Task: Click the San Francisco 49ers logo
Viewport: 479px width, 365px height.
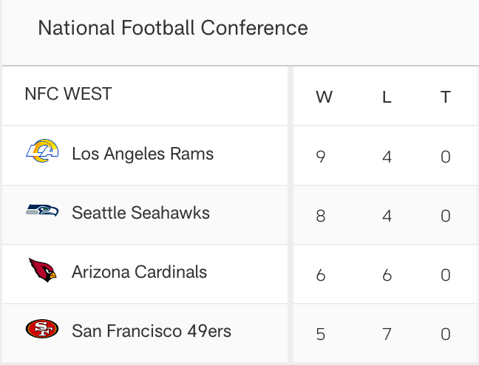Action: coord(42,329)
